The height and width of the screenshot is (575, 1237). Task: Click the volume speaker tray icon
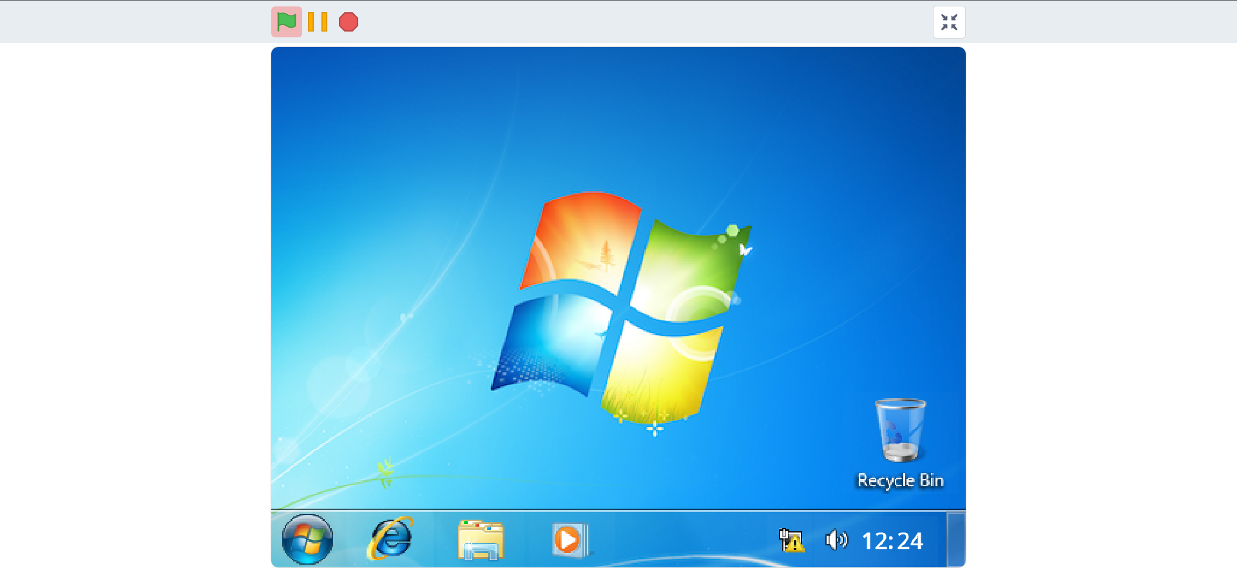point(836,540)
